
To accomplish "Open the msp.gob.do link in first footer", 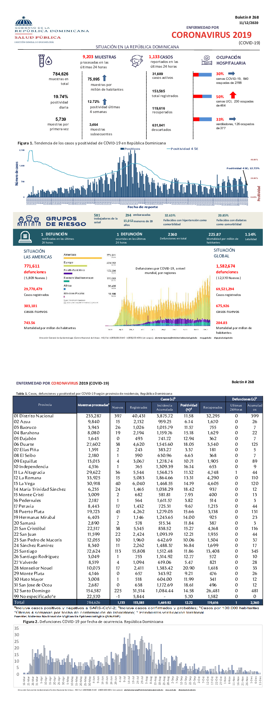I will coord(203,338).
